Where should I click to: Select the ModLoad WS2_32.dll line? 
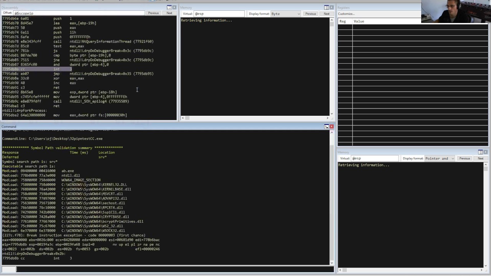pos(63,226)
